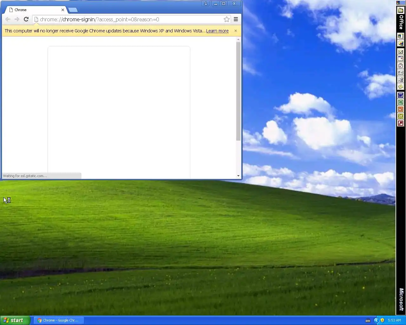406x325 pixels.
Task: Launch Microsoft Access from the Office bar
Action: [401, 123]
